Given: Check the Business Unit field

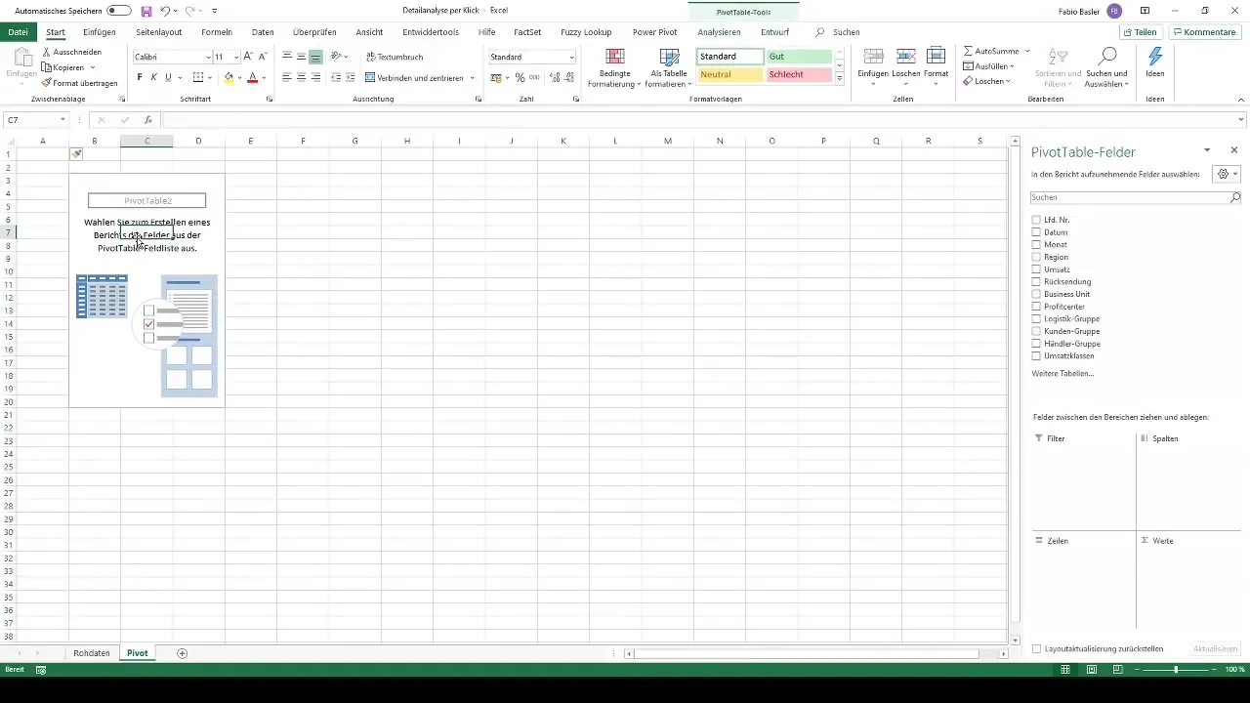Looking at the screenshot, I should pos(1036,294).
